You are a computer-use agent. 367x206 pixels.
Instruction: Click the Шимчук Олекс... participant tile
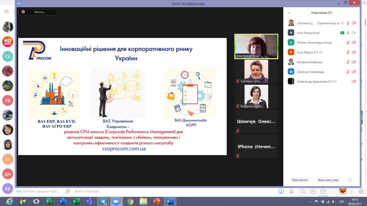tap(256, 122)
